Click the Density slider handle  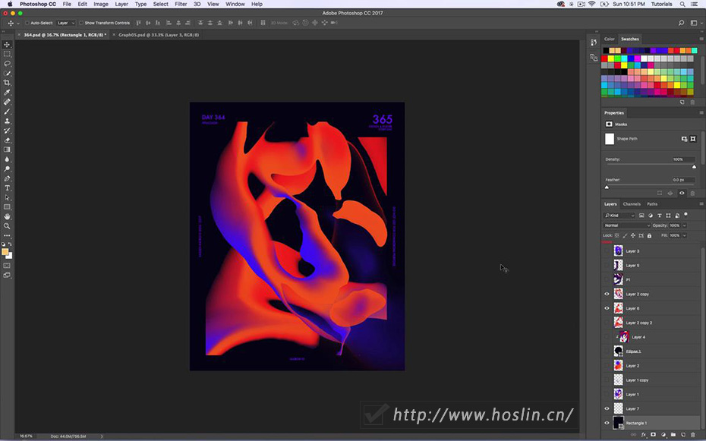(x=694, y=167)
